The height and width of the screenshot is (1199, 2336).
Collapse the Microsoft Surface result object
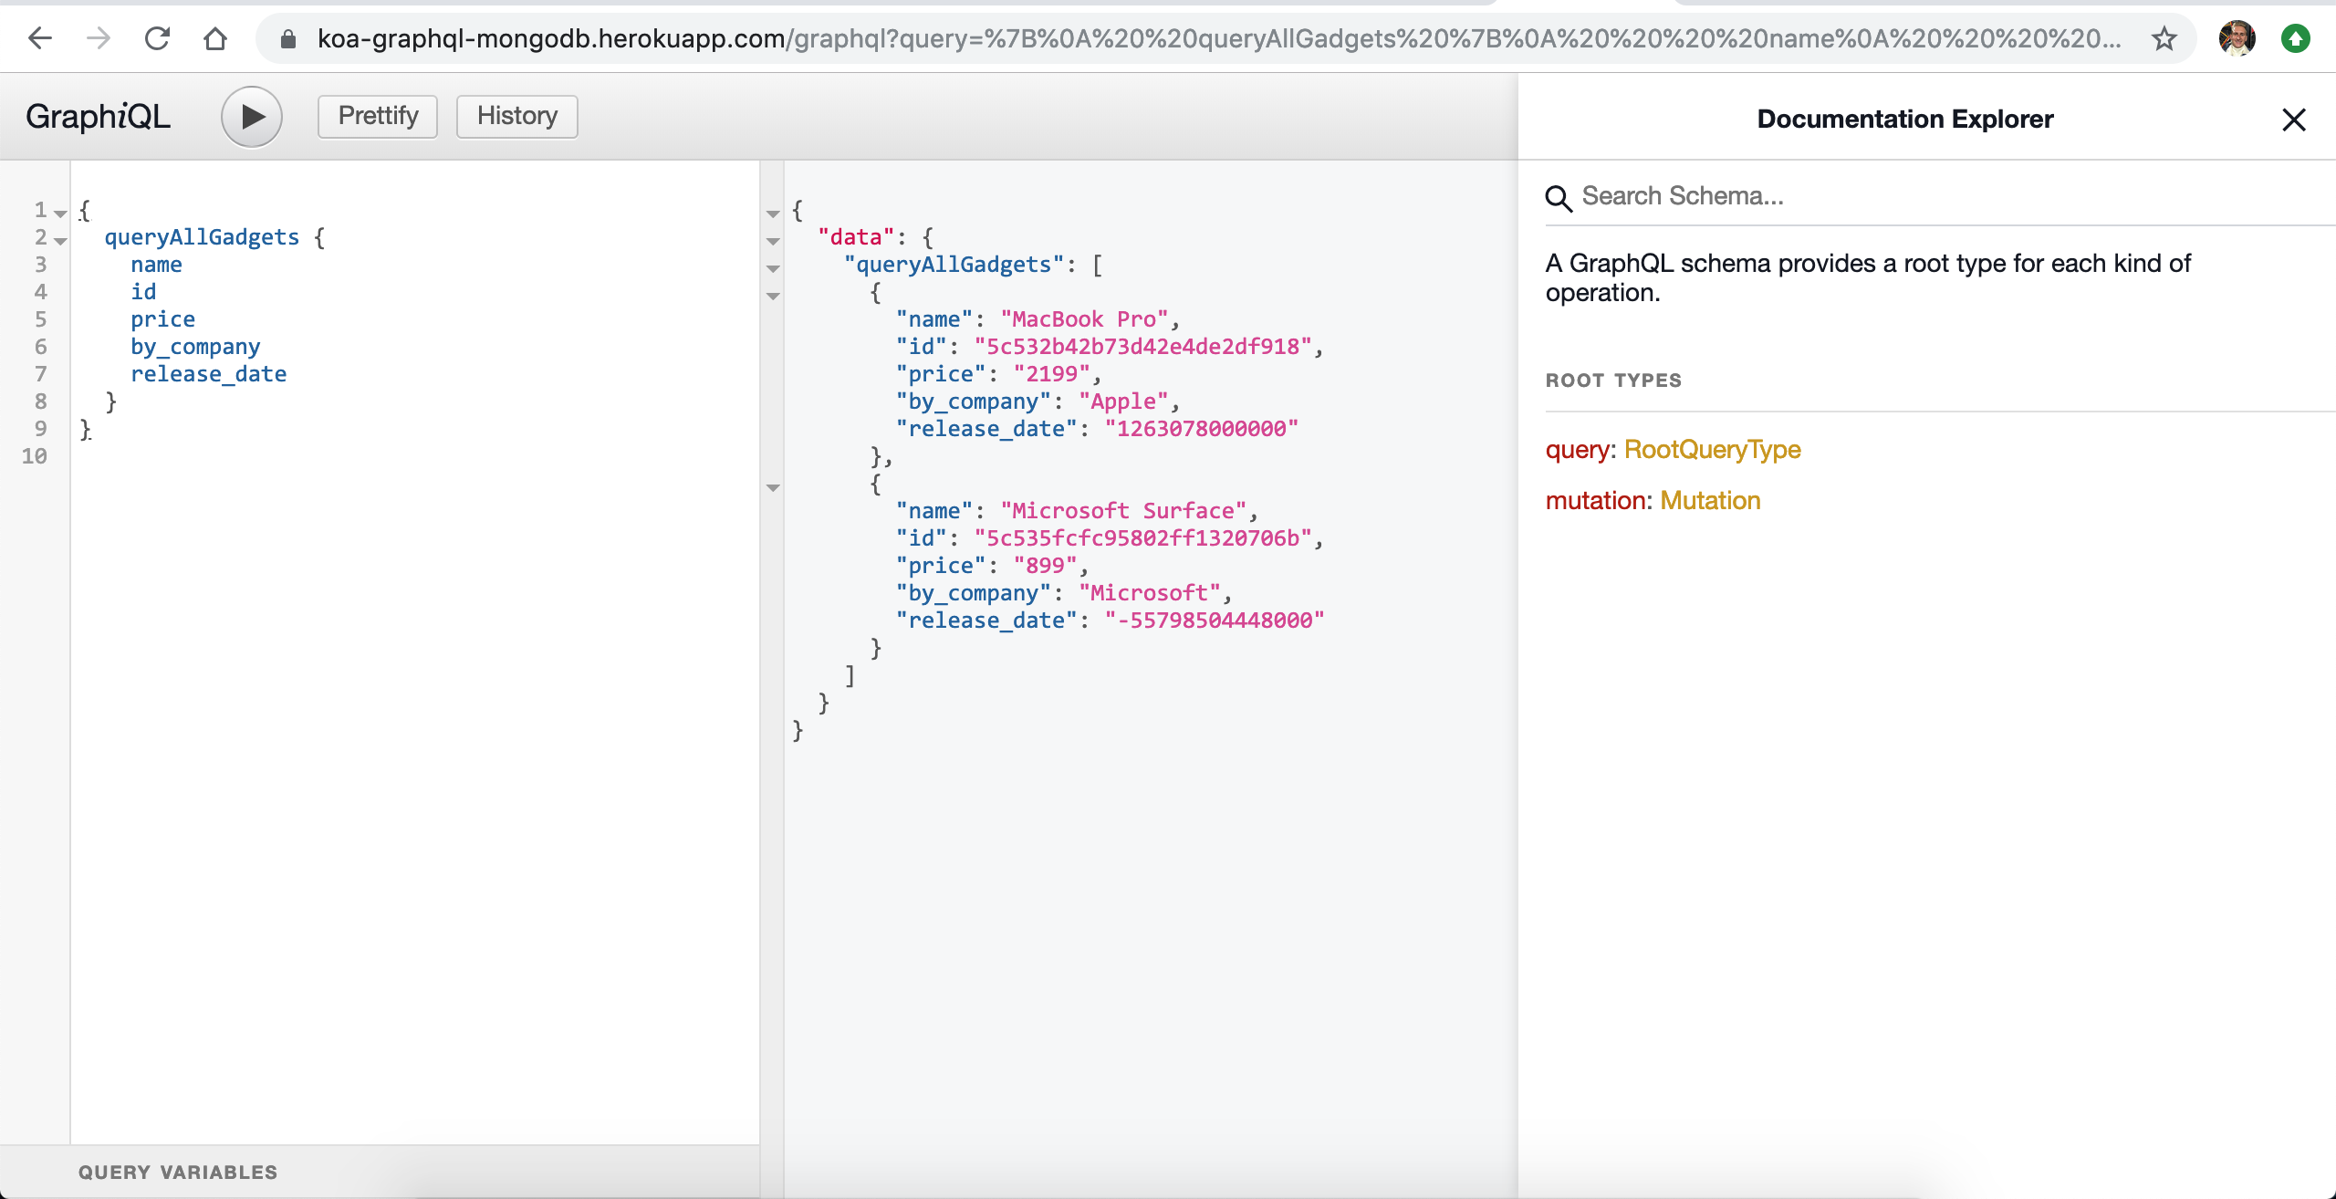tap(773, 487)
